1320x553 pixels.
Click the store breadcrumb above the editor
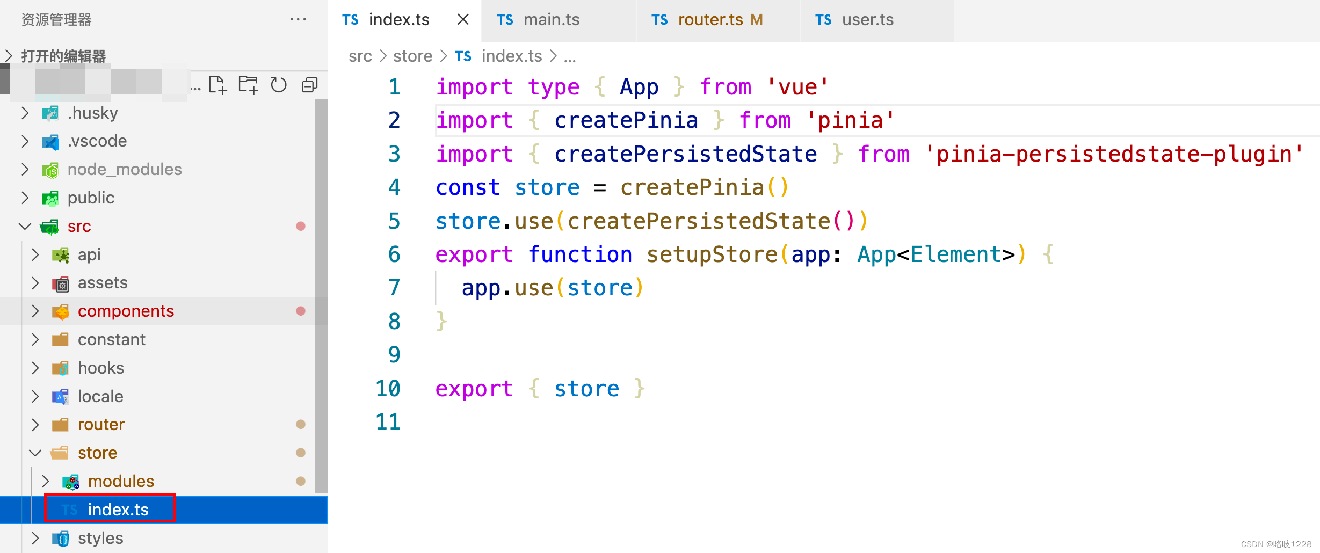412,56
